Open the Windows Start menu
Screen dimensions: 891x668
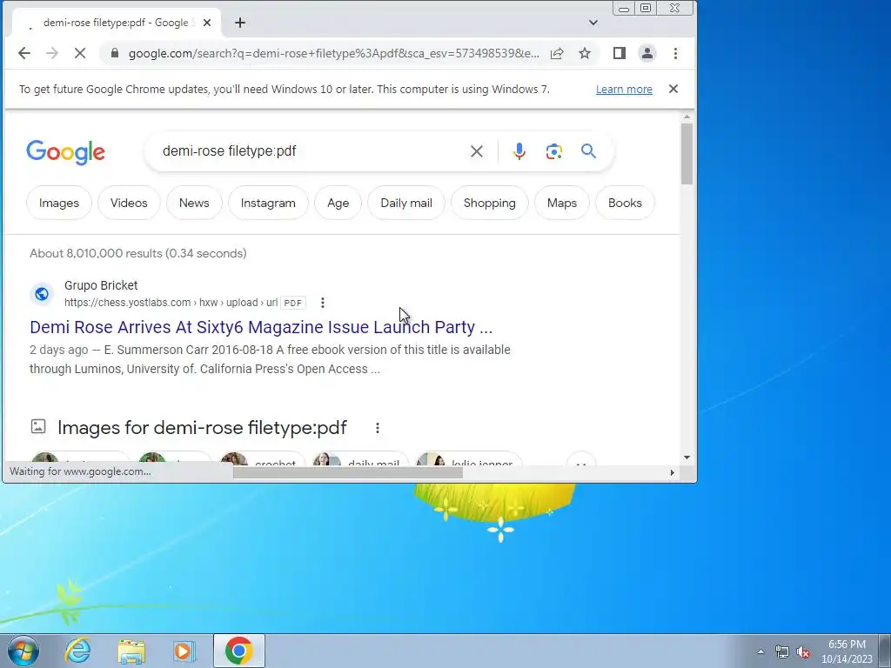coord(23,651)
